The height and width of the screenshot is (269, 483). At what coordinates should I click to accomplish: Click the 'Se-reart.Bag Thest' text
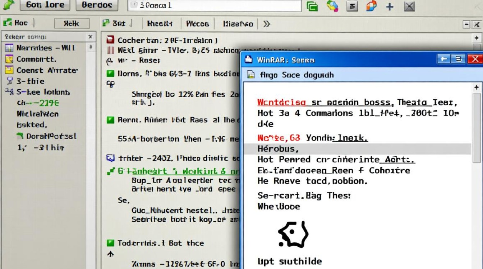coord(304,195)
